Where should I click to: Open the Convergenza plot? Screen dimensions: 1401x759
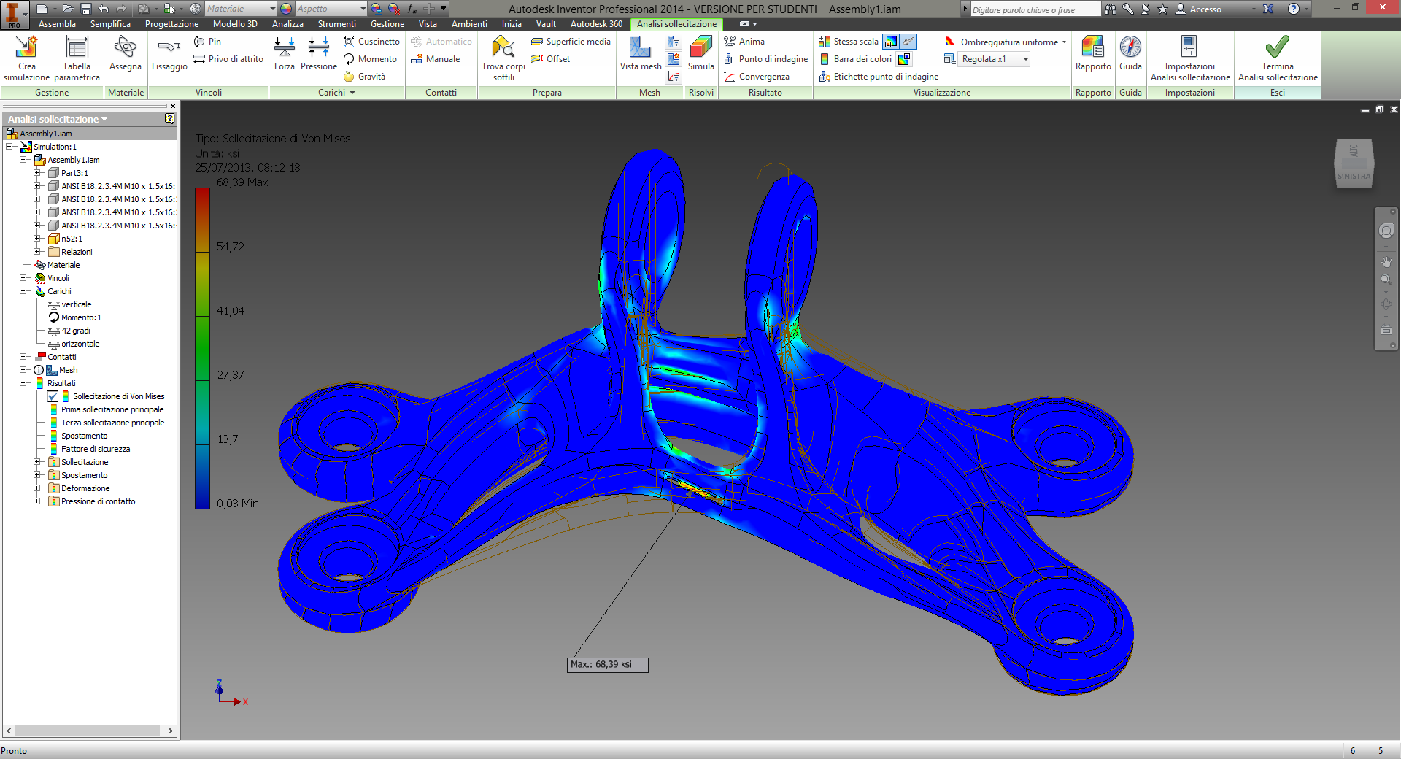point(757,77)
